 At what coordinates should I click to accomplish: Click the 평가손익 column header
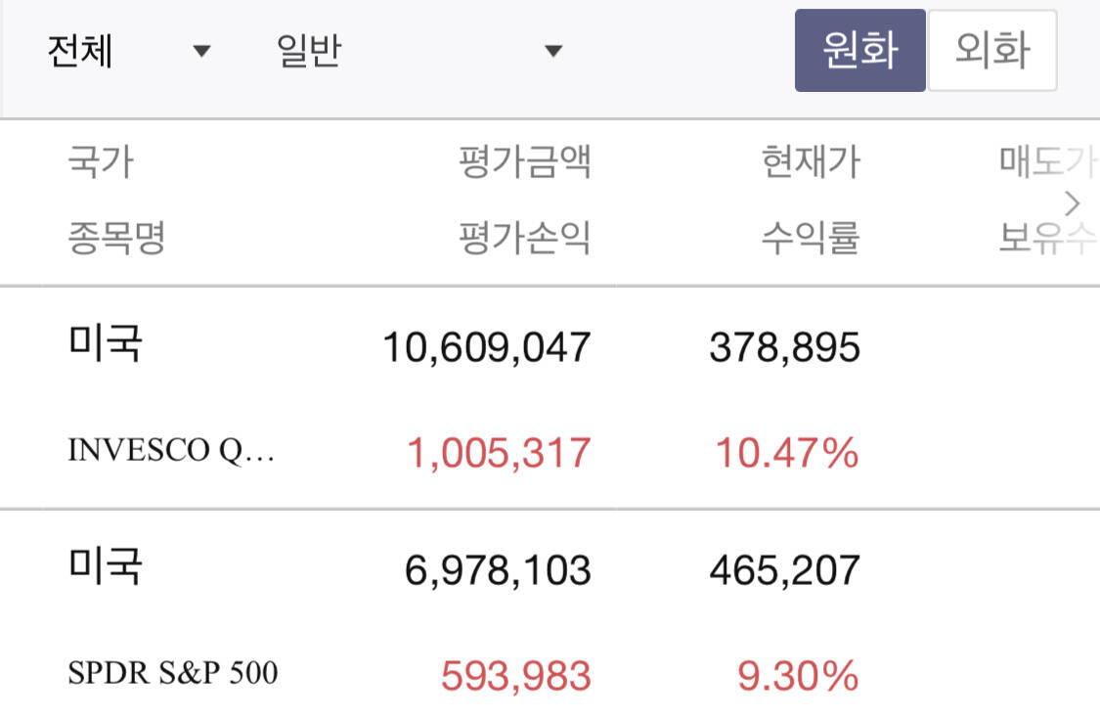pyautogui.click(x=525, y=238)
